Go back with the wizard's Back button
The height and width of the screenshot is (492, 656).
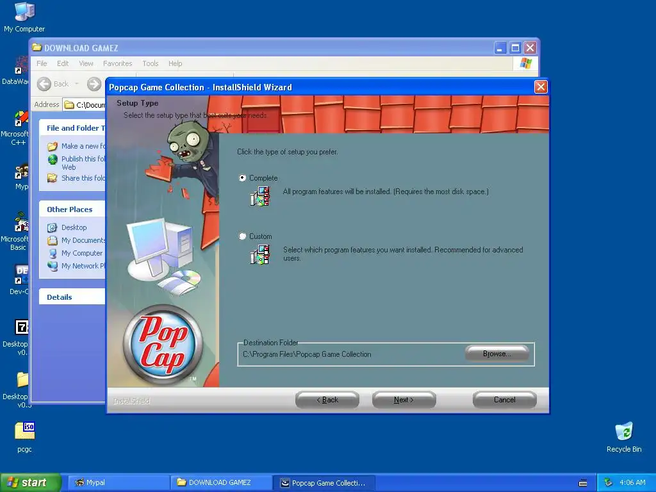click(327, 400)
